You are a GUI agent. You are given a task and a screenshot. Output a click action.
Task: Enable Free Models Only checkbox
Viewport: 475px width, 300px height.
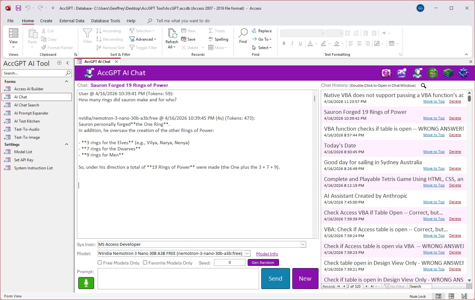(100, 263)
